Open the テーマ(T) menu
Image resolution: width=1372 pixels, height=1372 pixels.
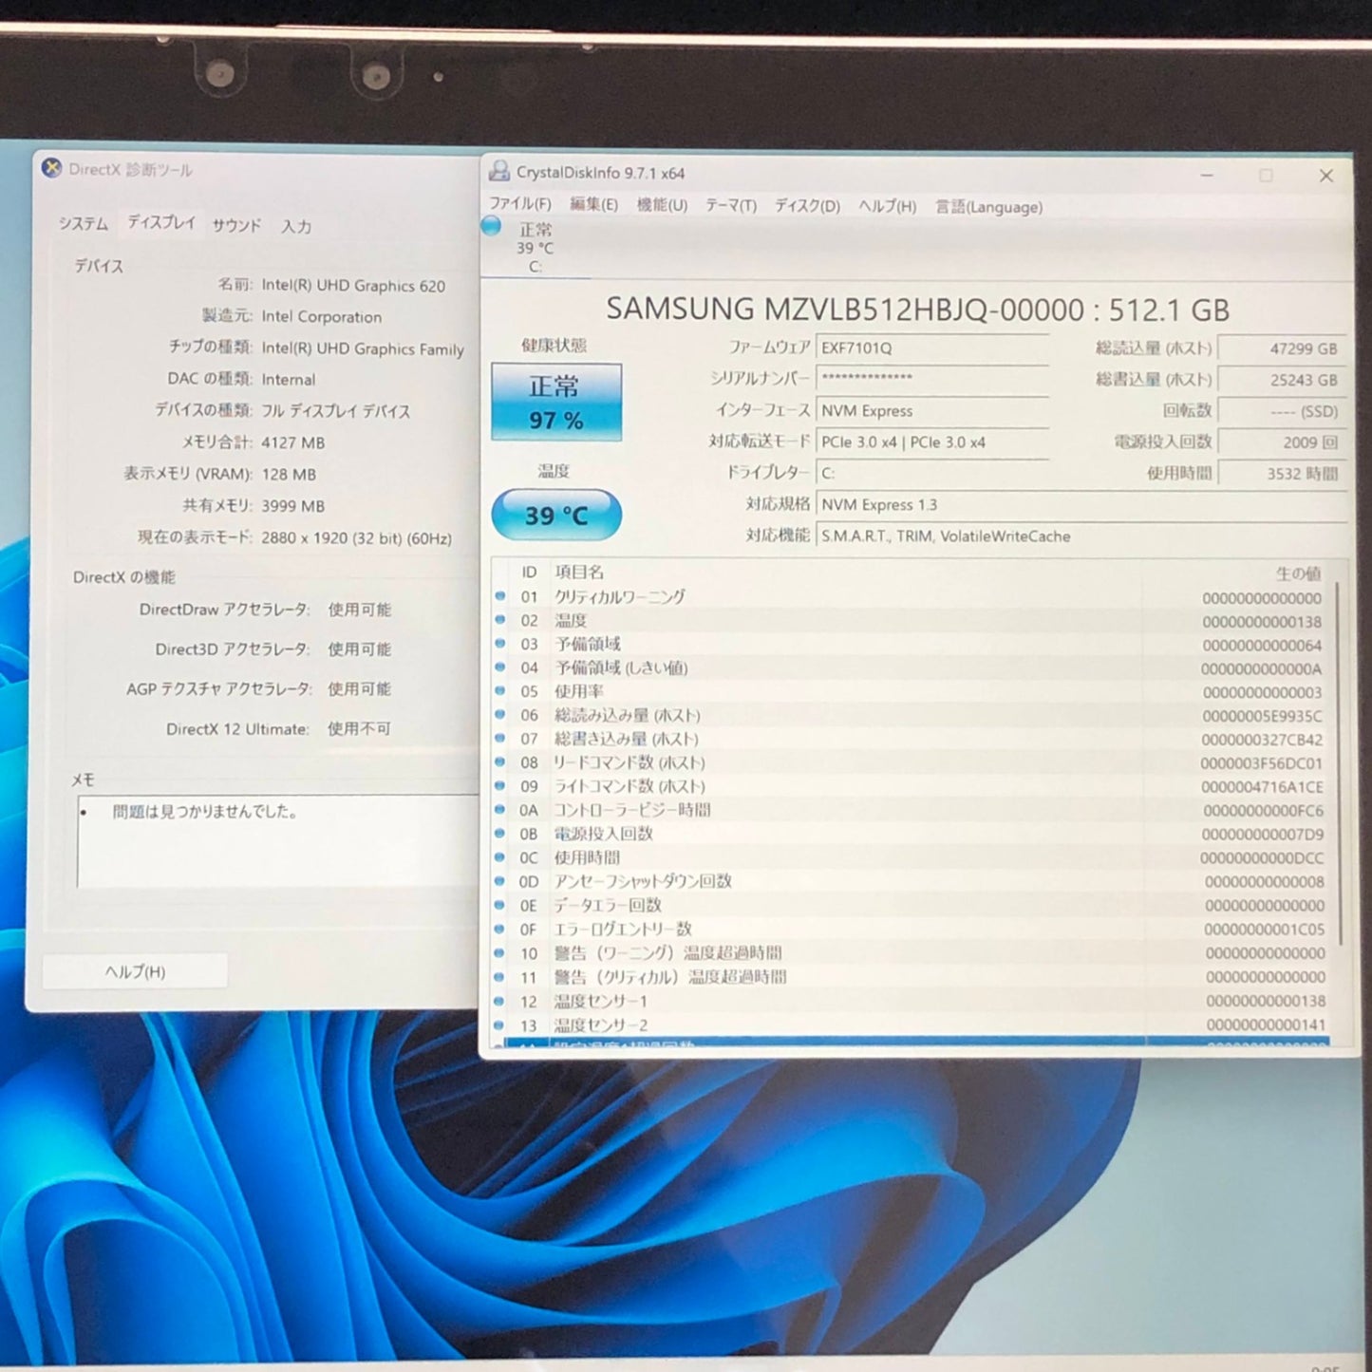click(730, 206)
